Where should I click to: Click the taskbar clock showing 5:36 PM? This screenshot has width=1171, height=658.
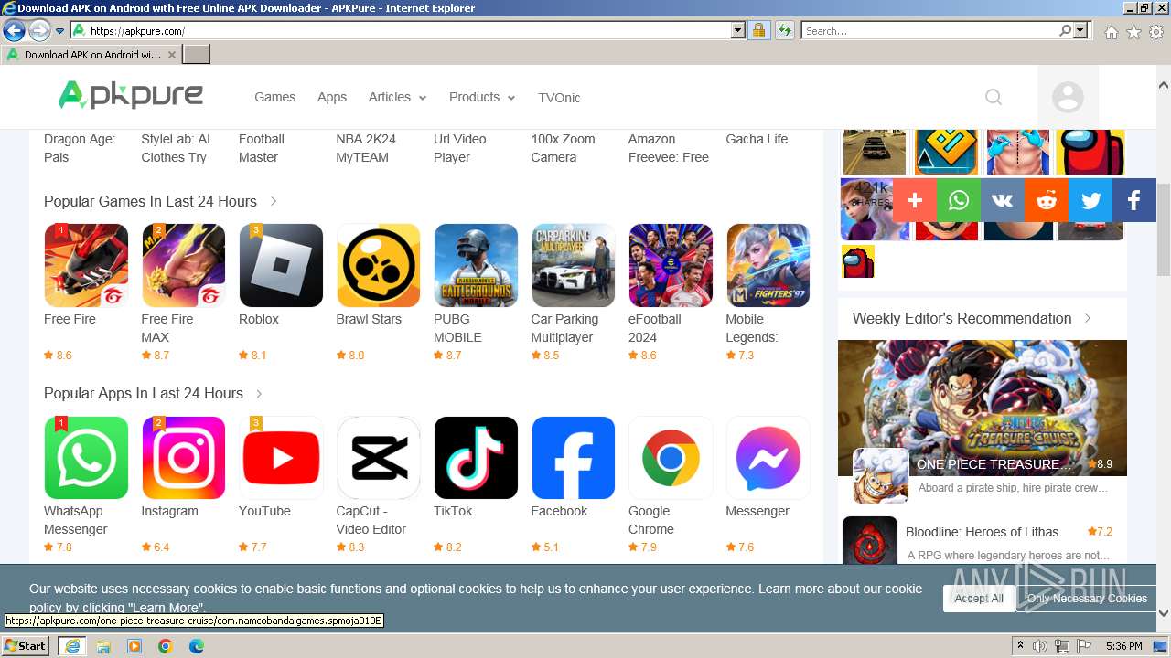coord(1123,646)
